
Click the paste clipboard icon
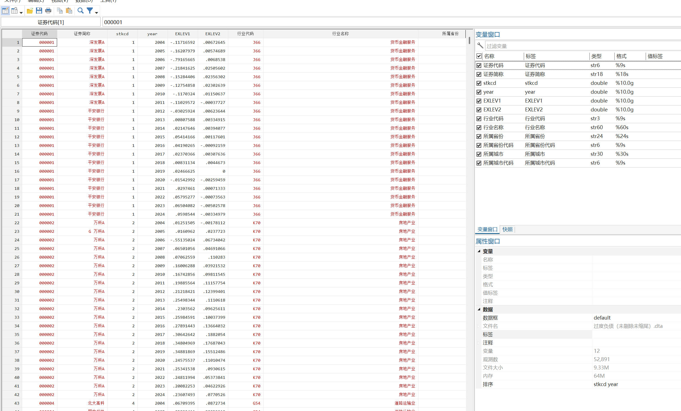pyautogui.click(x=69, y=11)
